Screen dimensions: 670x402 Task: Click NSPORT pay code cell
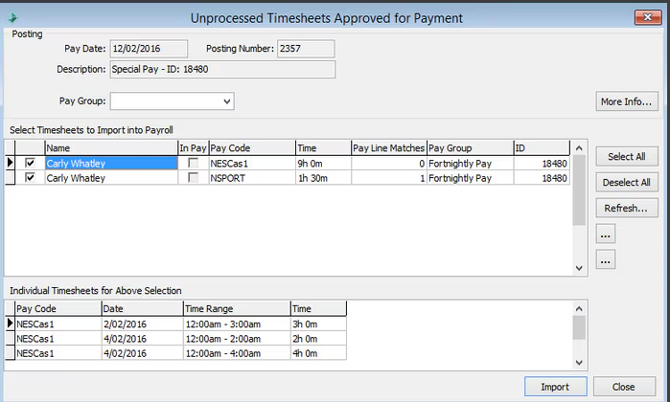pos(252,178)
